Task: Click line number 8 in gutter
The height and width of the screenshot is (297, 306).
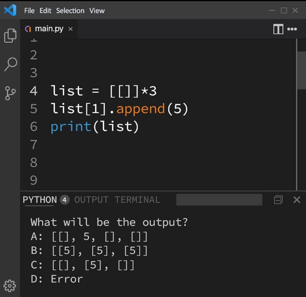Action: click(33, 162)
